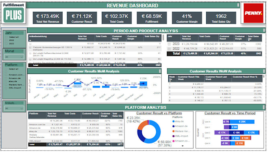The height and width of the screenshot is (153, 268).
Task: Click the € 18K dark blue bar segment
Action: [236, 133]
